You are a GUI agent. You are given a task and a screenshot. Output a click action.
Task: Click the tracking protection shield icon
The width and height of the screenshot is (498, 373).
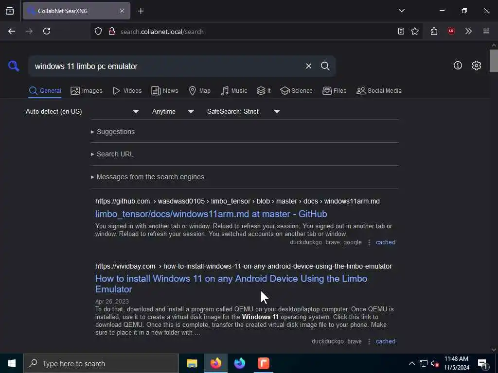click(98, 32)
